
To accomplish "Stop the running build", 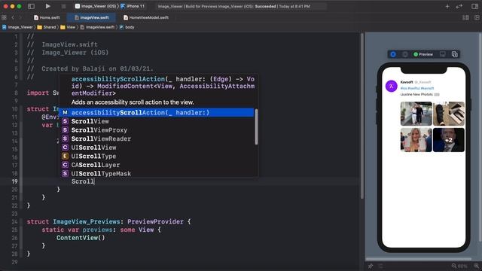I will (x=63, y=6).
